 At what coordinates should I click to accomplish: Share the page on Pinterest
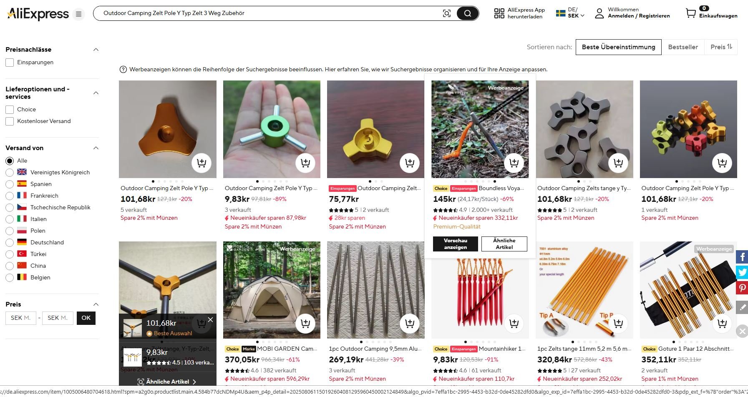click(x=742, y=288)
